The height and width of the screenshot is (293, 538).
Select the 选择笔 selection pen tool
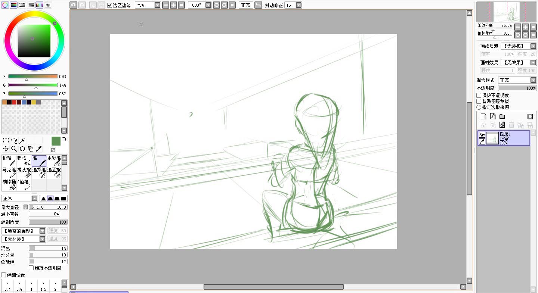tap(39, 172)
